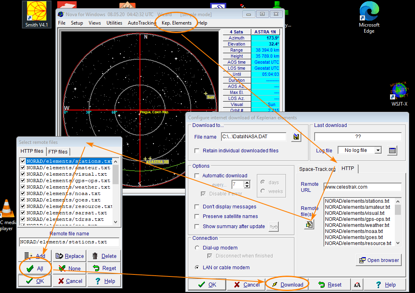Click the font size AA icon button
Screen dimensions: 415x293
[x=357, y=285]
